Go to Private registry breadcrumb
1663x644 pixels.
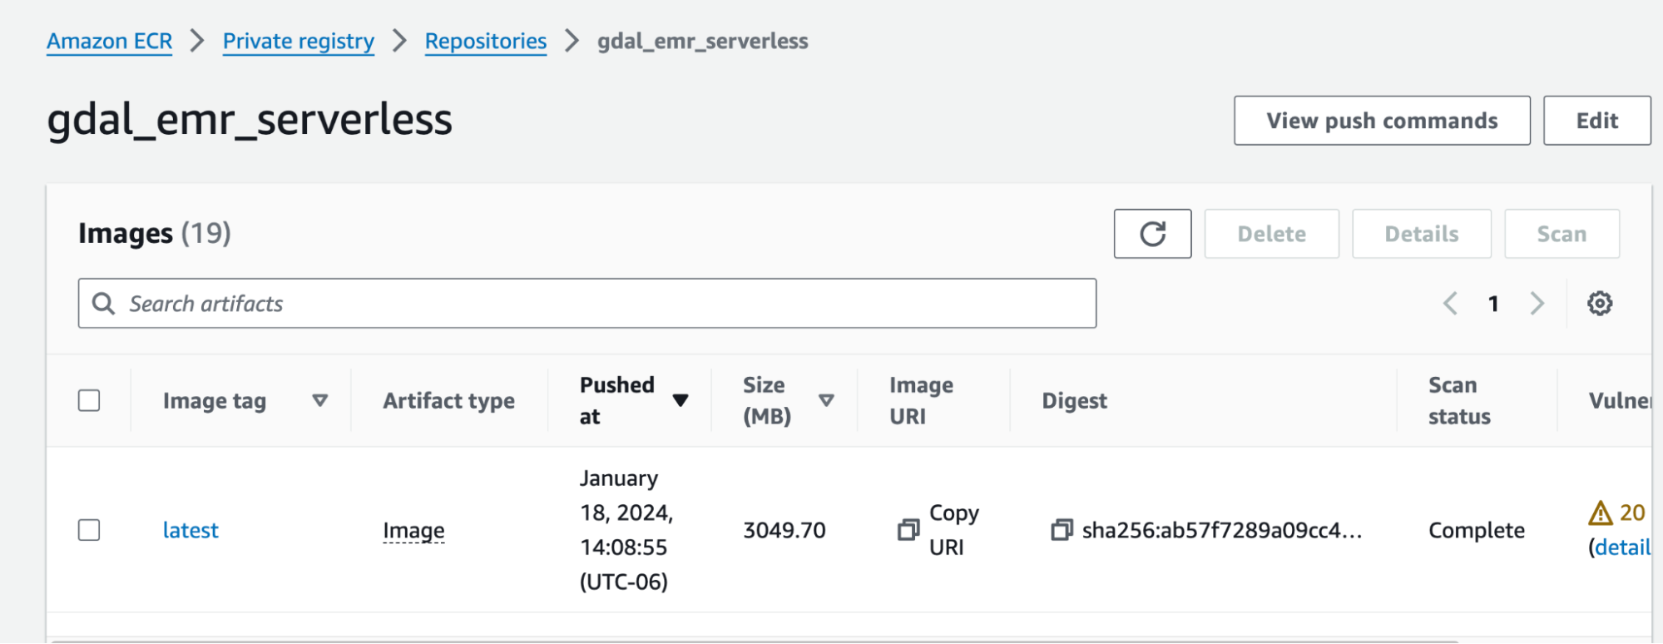click(298, 41)
